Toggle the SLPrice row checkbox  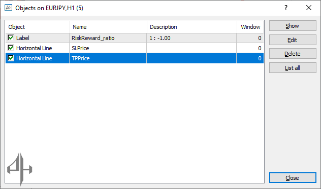tap(11, 48)
